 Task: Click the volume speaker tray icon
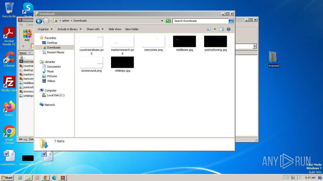pyautogui.click(x=287, y=178)
